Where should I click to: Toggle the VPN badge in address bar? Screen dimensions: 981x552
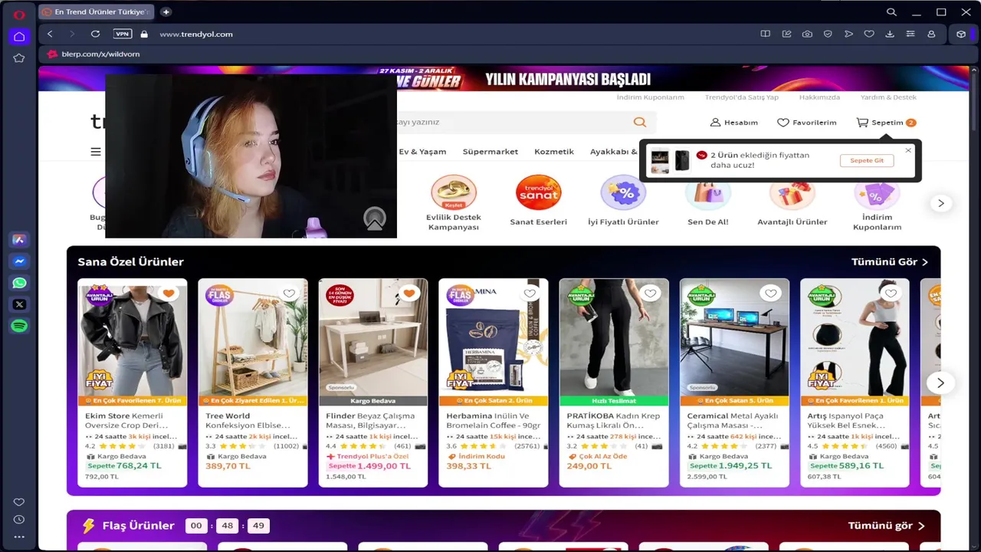(x=122, y=34)
